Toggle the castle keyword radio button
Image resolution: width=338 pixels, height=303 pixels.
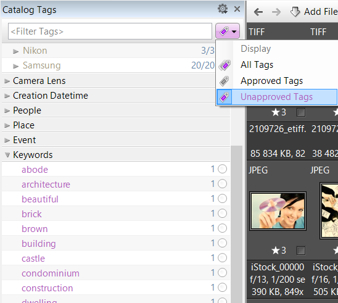[x=222, y=258]
